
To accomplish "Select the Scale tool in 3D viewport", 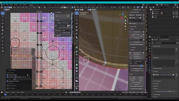I will coord(77,27).
